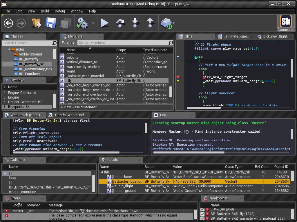Toggle the red breakpoint in the code gutter
This screenshot has width=297, height=222.
coord(178,77)
